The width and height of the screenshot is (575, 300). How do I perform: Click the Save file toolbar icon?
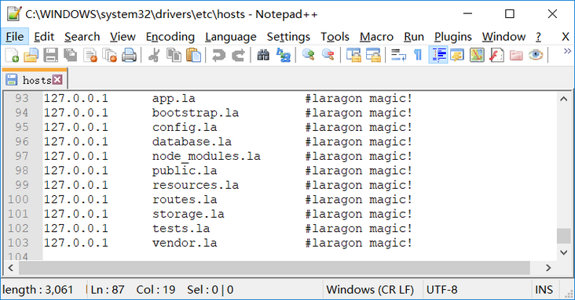click(x=50, y=56)
